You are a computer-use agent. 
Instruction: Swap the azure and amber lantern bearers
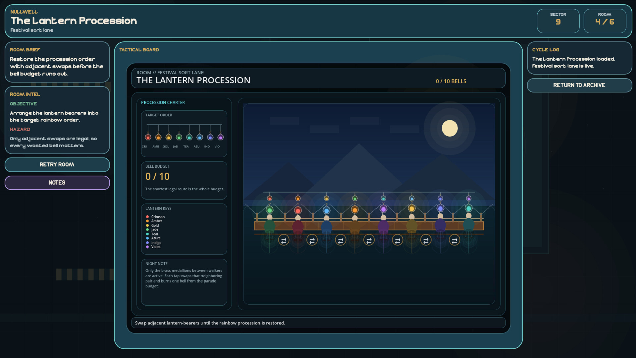(x=341, y=240)
